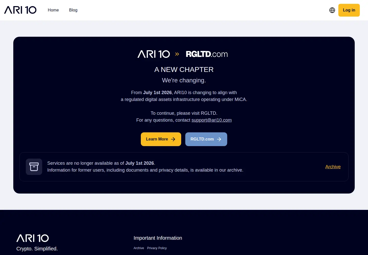Click the support@ari10.com email link
Image resolution: width=368 pixels, height=255 pixels.
[x=212, y=120]
